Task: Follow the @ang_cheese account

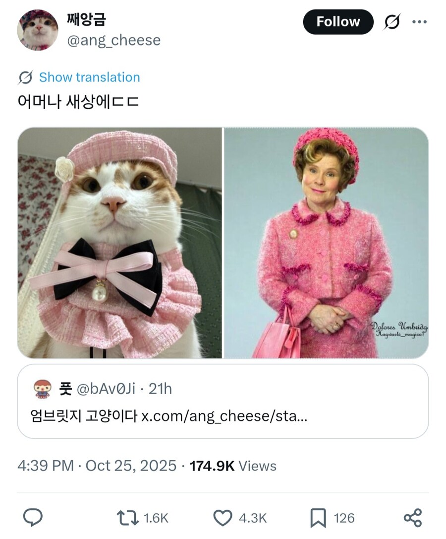Action: [338, 22]
